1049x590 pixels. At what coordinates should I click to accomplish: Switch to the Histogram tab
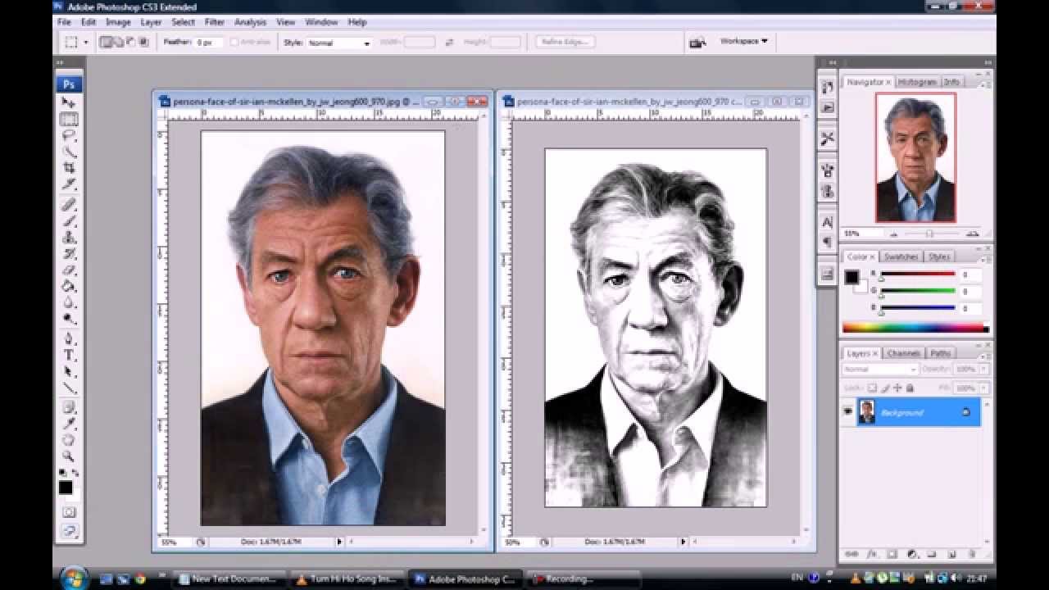920,81
